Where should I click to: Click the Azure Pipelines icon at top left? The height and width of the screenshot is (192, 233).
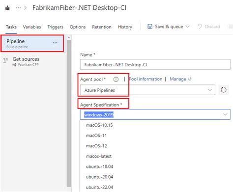[7, 8]
